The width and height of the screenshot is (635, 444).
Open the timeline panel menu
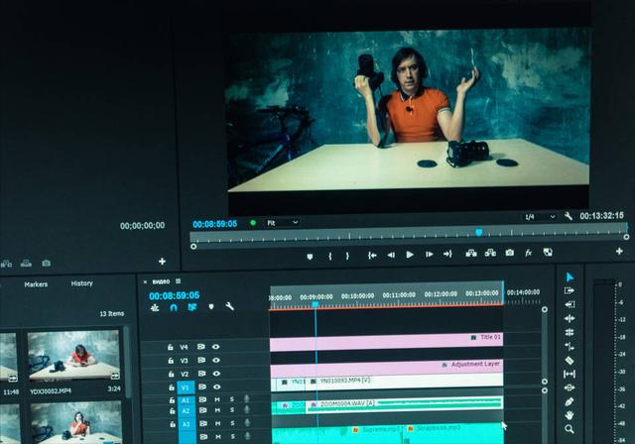point(178,281)
